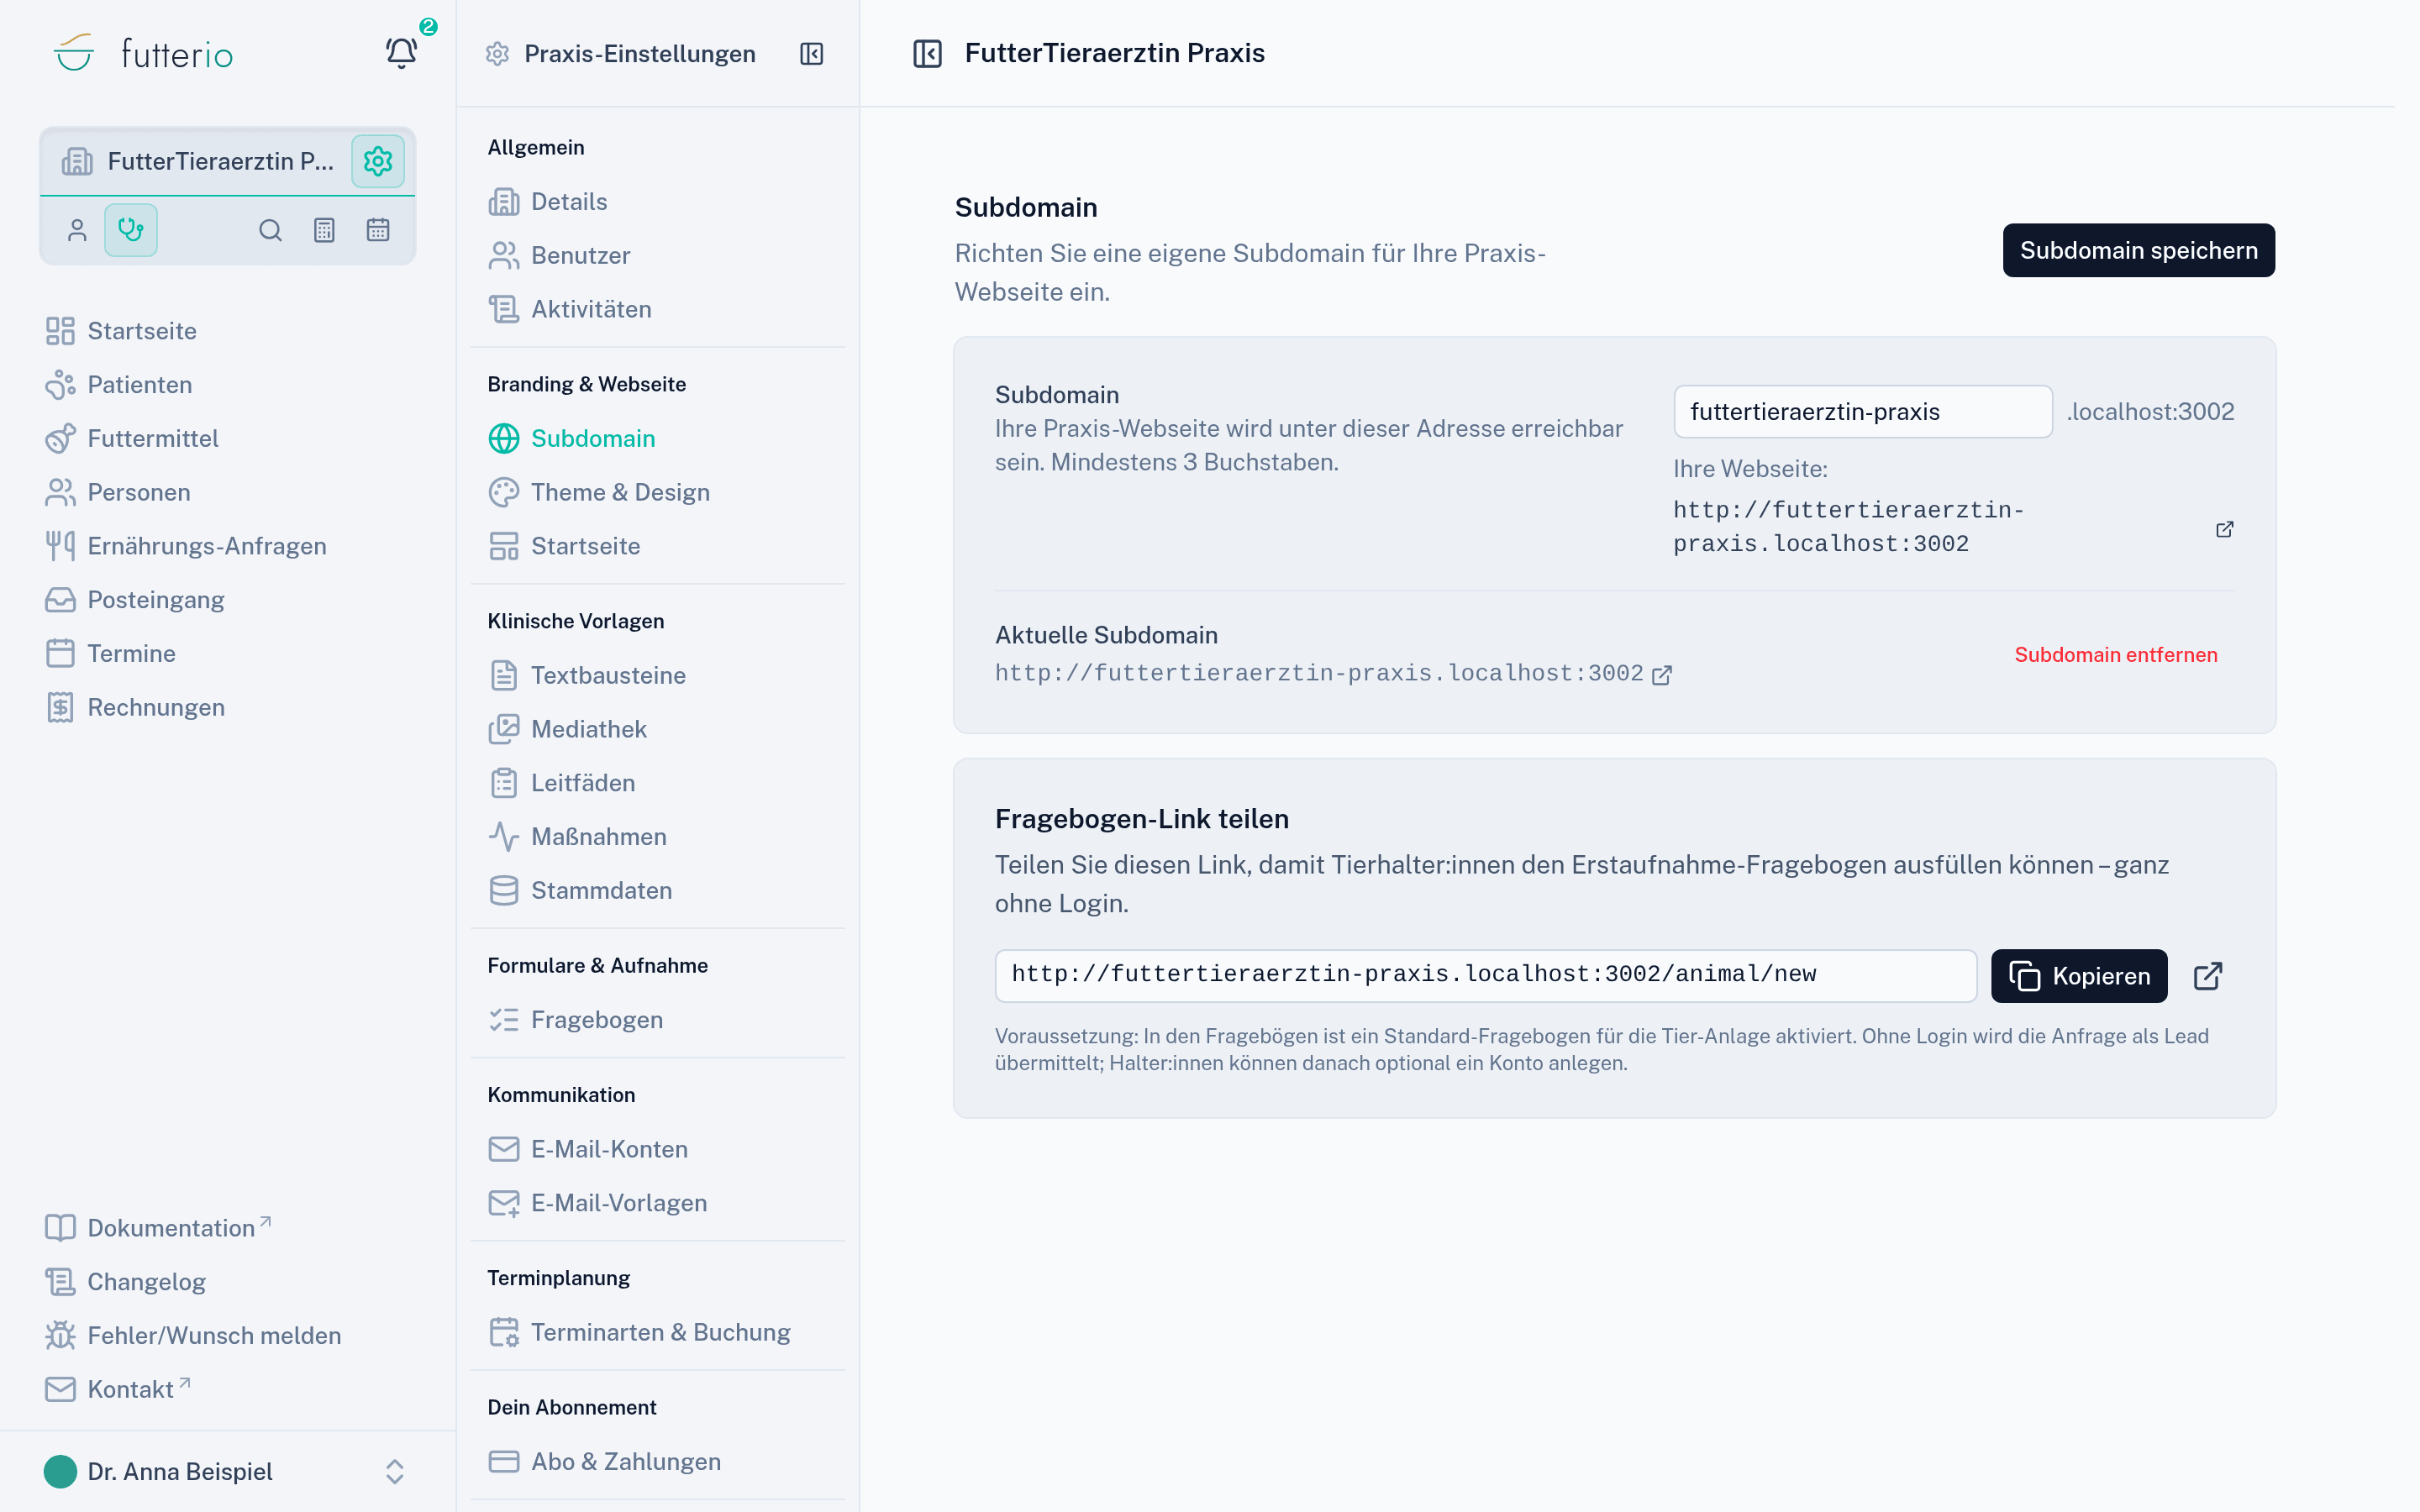This screenshot has height=1512, width=2420.
Task: Expand Dr. Anna Beispiel user menu
Action: coord(227,1471)
